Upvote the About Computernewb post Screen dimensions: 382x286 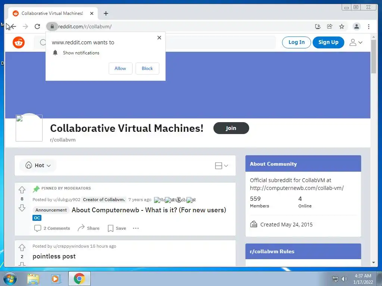tap(22, 190)
